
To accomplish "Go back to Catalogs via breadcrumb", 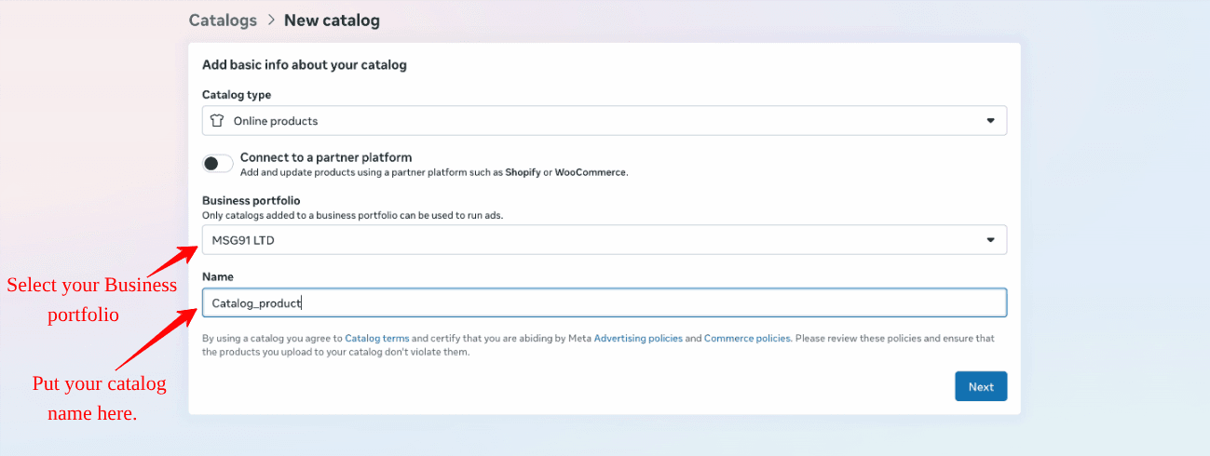I will [x=223, y=20].
